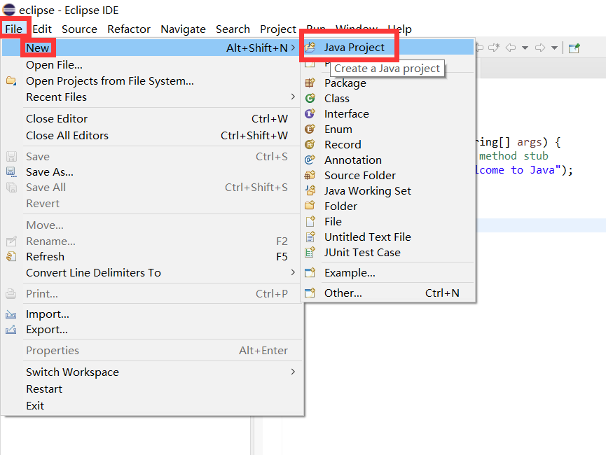Click the blank File icon in New submenu
The height and width of the screenshot is (455, 606).
[310, 221]
